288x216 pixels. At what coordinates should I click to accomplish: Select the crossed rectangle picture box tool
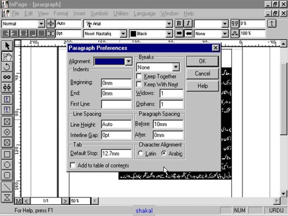tap(7, 121)
